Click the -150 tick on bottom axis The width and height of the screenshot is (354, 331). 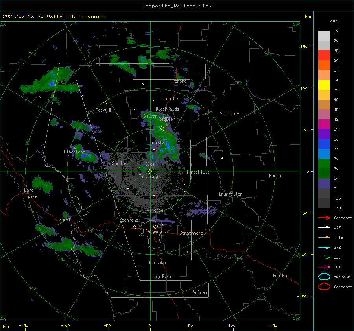pyautogui.click(x=23, y=325)
